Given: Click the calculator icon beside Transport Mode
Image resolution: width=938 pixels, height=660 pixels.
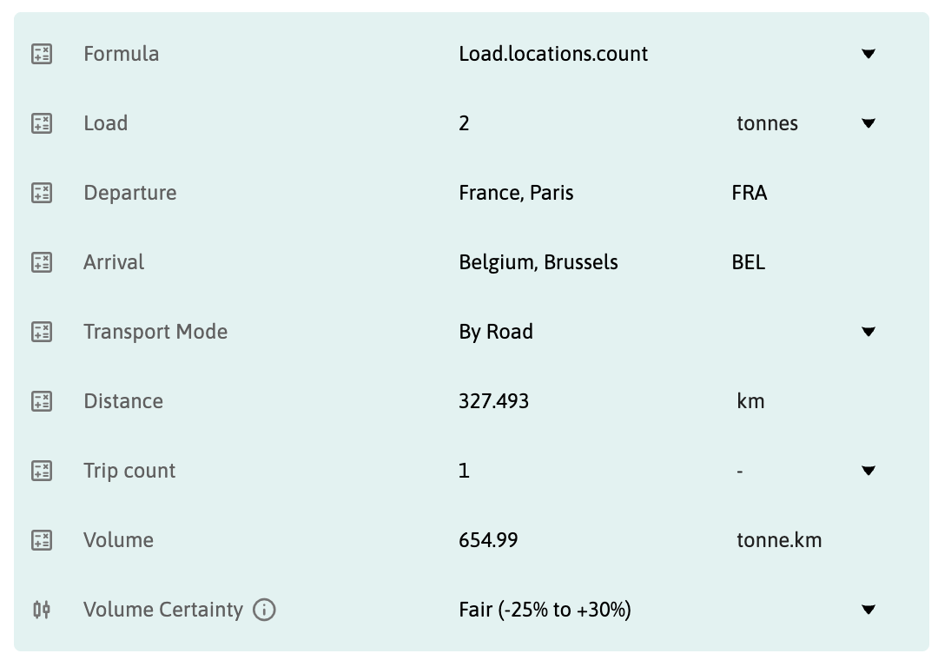Looking at the screenshot, I should coord(42,332).
